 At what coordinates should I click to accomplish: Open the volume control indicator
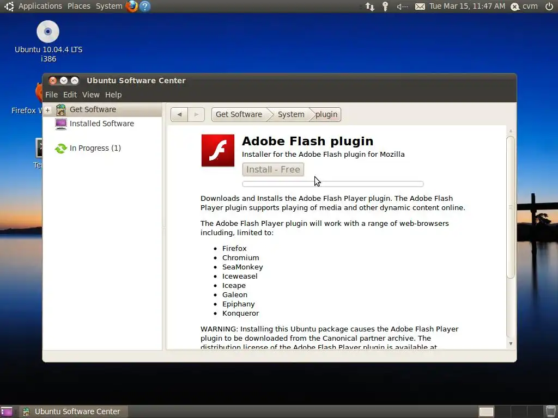click(403, 7)
